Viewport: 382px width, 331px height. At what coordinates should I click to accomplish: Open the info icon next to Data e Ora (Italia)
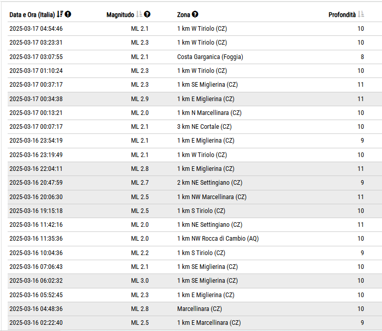point(68,14)
